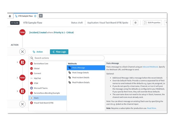The image size is (173, 125).
Task: Choose the HipChat category
Action: point(48,78)
